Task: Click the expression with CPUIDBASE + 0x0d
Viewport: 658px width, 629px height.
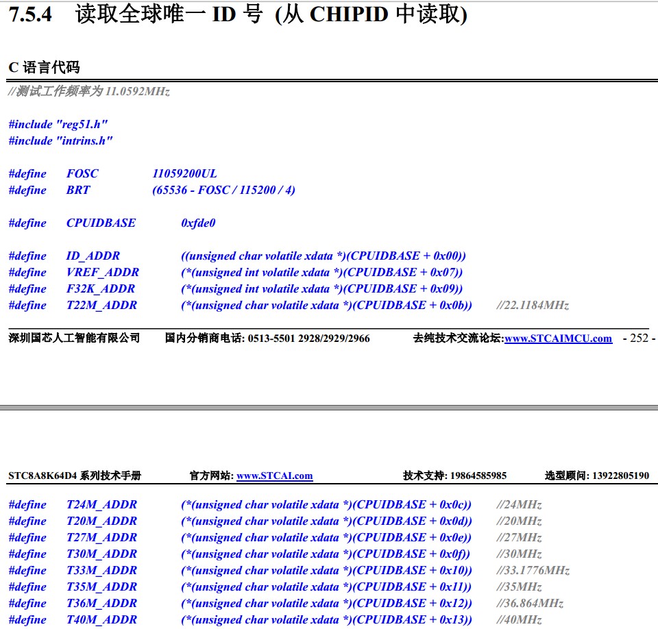Action: pos(326,521)
